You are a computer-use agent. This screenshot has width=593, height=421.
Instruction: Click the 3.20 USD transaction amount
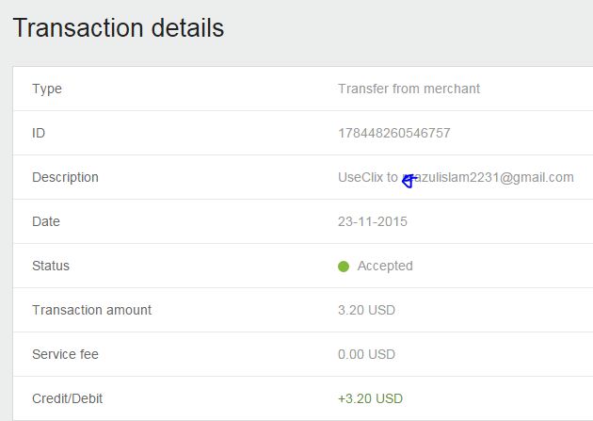pyautogui.click(x=366, y=310)
